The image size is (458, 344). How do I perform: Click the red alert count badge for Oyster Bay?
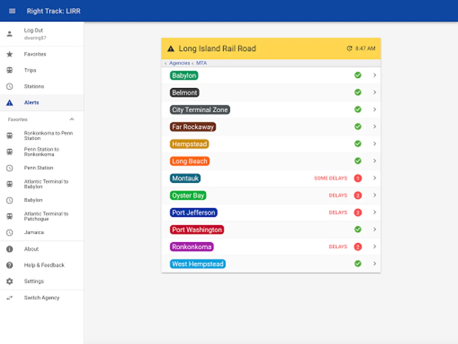(358, 195)
